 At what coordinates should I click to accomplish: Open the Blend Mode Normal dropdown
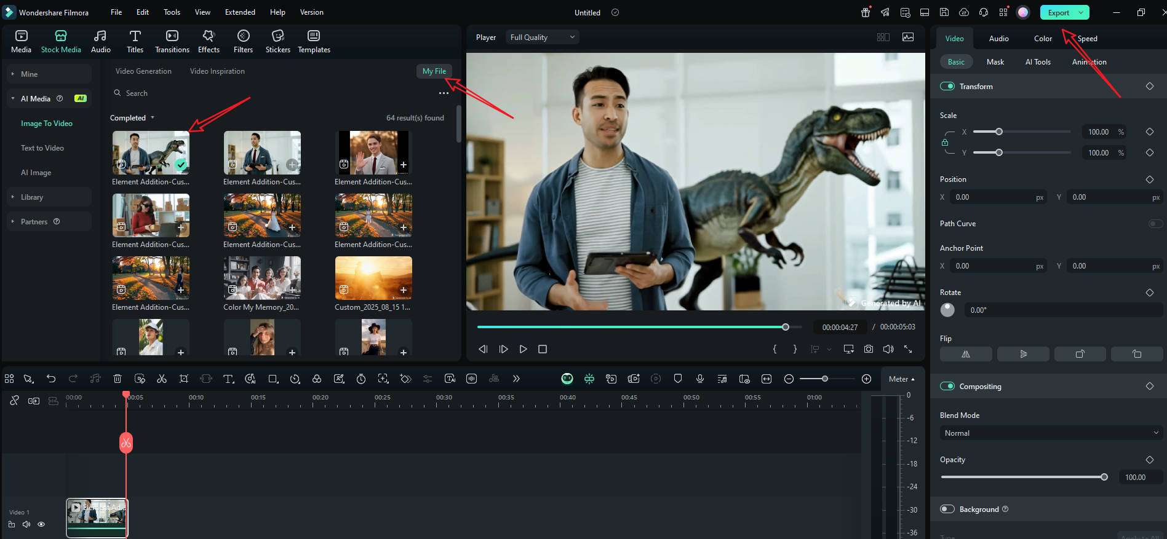[x=1051, y=433]
